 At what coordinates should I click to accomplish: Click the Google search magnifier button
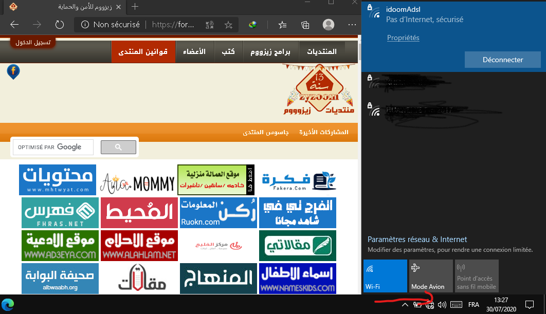(x=118, y=147)
